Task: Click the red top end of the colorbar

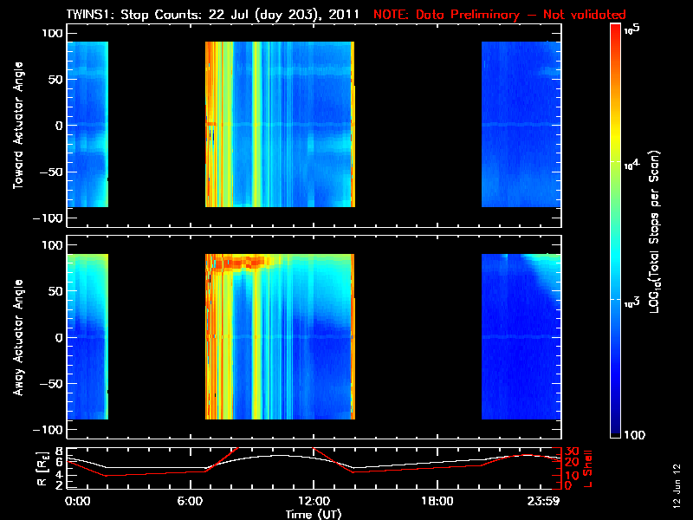Action: pos(615,28)
